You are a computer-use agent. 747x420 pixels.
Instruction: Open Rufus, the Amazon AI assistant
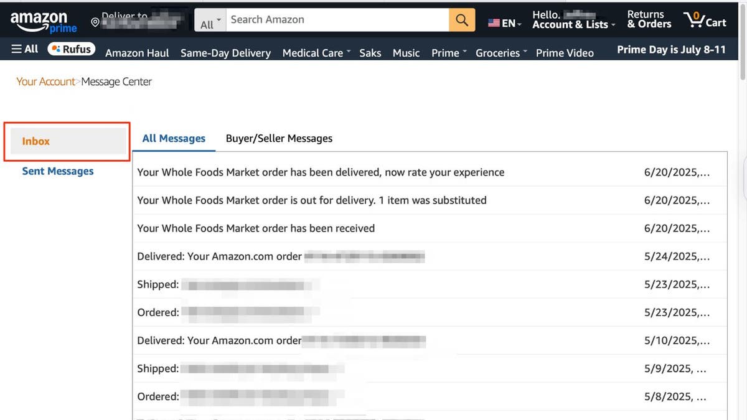pyautogui.click(x=71, y=49)
